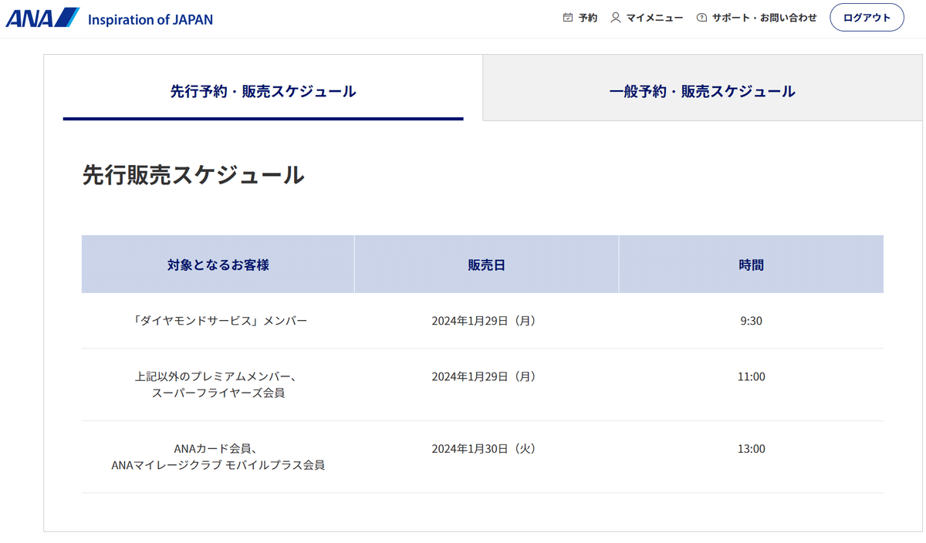The image size is (926, 543).
Task: Switch to the 一般予約・販売スケジュール tab
Action: (700, 89)
